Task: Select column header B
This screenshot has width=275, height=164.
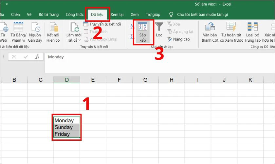Action: pos(14,80)
